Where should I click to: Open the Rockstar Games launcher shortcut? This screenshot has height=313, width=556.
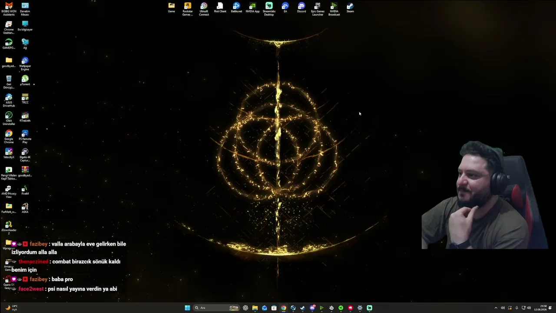click(188, 9)
